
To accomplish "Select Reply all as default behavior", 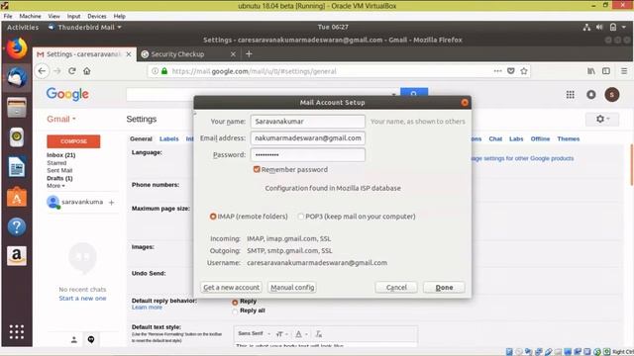I will [x=235, y=311].
